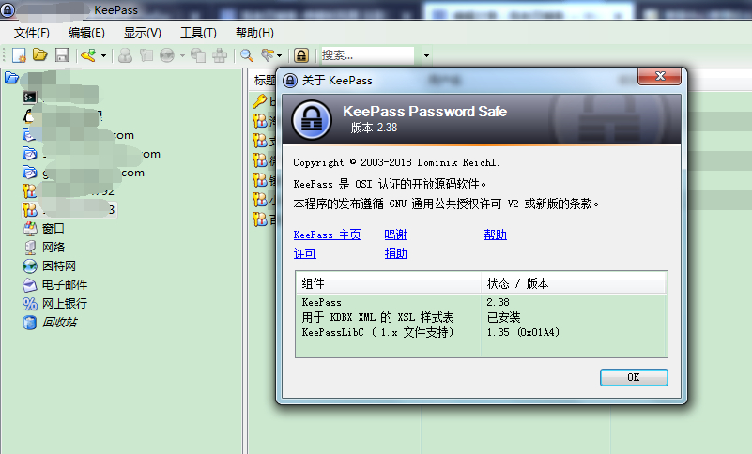The image size is (752, 454).
Task: Select the 窗口 group in tree
Action: pos(54,229)
